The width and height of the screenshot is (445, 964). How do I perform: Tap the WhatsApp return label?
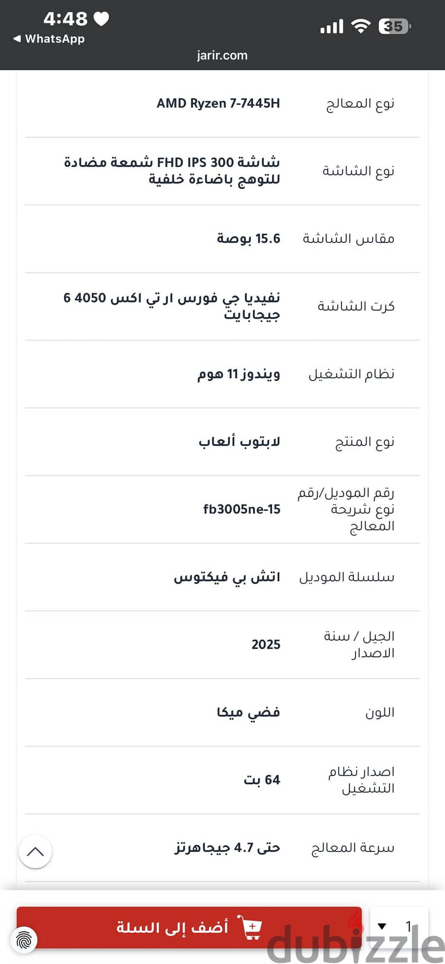pyautogui.click(x=55, y=39)
